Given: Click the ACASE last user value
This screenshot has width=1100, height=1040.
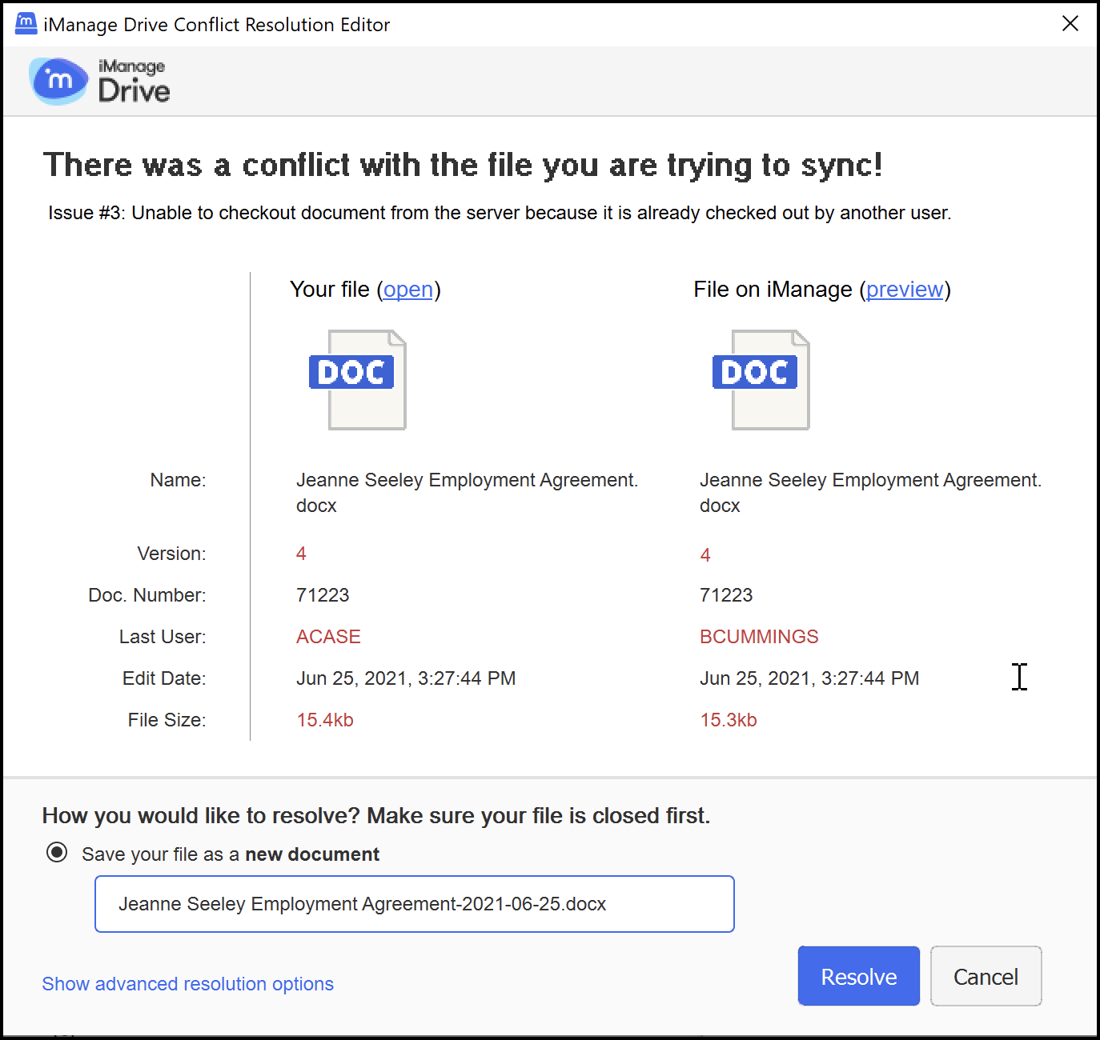Looking at the screenshot, I should point(328,637).
